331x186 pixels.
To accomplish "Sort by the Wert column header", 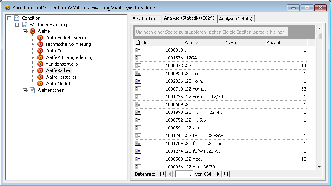I will coord(203,42).
